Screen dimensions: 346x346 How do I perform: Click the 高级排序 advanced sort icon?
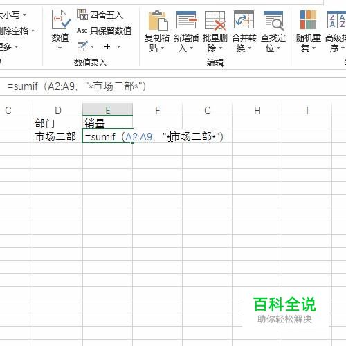(x=336, y=20)
